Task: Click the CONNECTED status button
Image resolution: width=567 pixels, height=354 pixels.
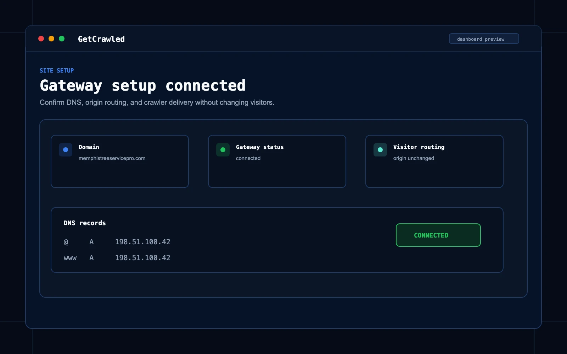Action: point(438,235)
